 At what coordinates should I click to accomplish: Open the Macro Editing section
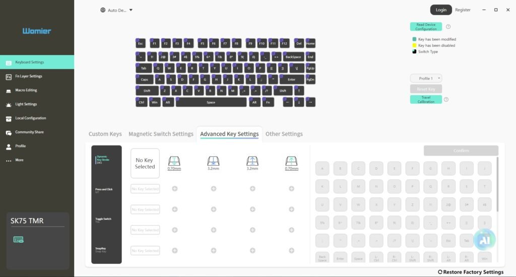pos(26,90)
